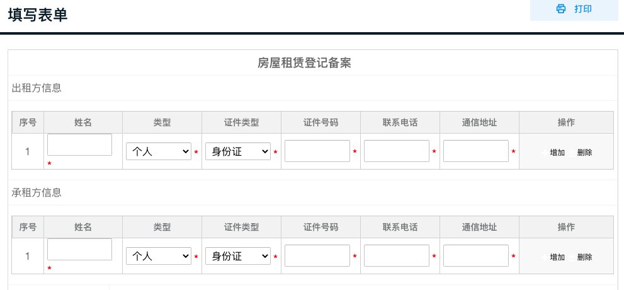Open the 类型 dropdown for 承租方
This screenshot has height=290, width=624.
click(x=159, y=256)
